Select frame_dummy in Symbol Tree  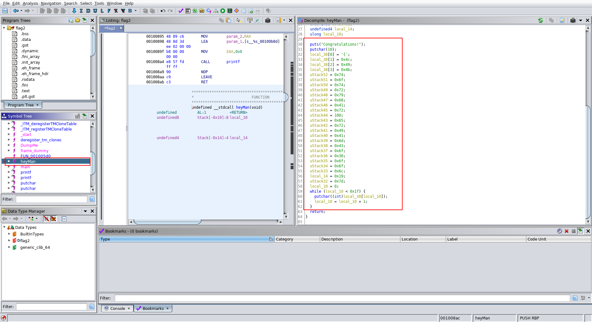[x=35, y=151]
